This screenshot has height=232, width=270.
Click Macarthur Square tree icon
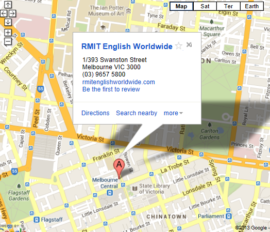[x=212, y=22]
